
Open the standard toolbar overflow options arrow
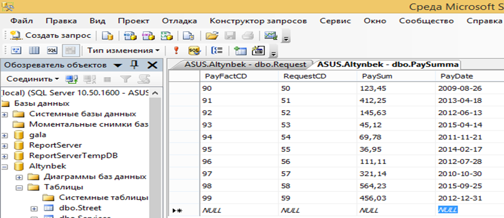coord(286,39)
